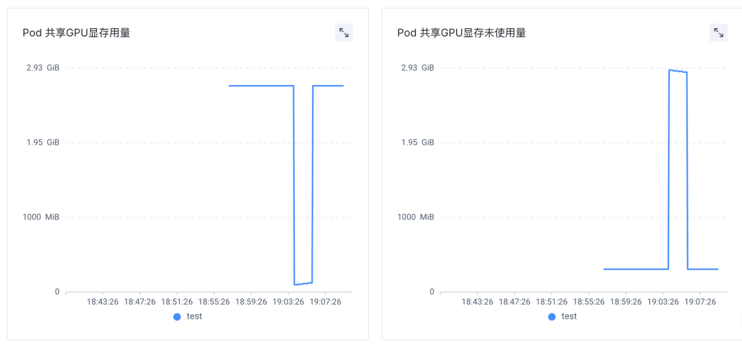The width and height of the screenshot is (742, 345).
Task: Click the Pod 共享GPU显存用量 title
Action: point(77,33)
